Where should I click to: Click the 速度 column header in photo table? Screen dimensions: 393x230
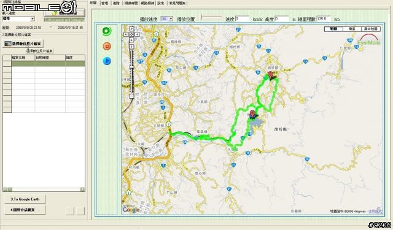75,58
